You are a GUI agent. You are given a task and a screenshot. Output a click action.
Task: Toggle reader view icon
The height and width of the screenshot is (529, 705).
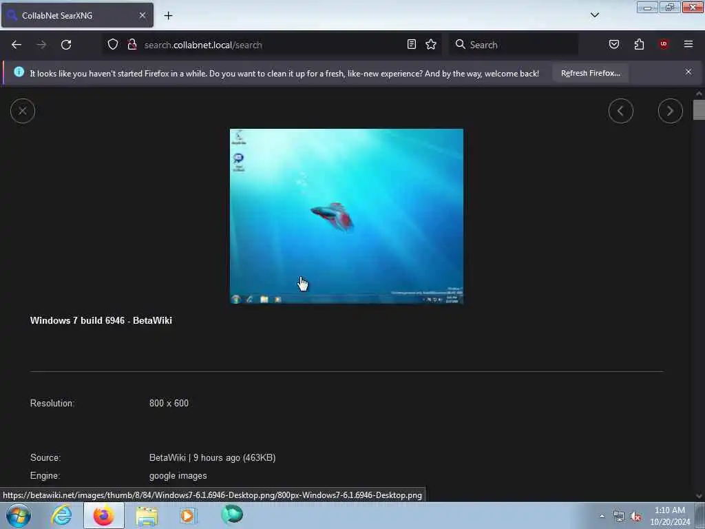[412, 44]
